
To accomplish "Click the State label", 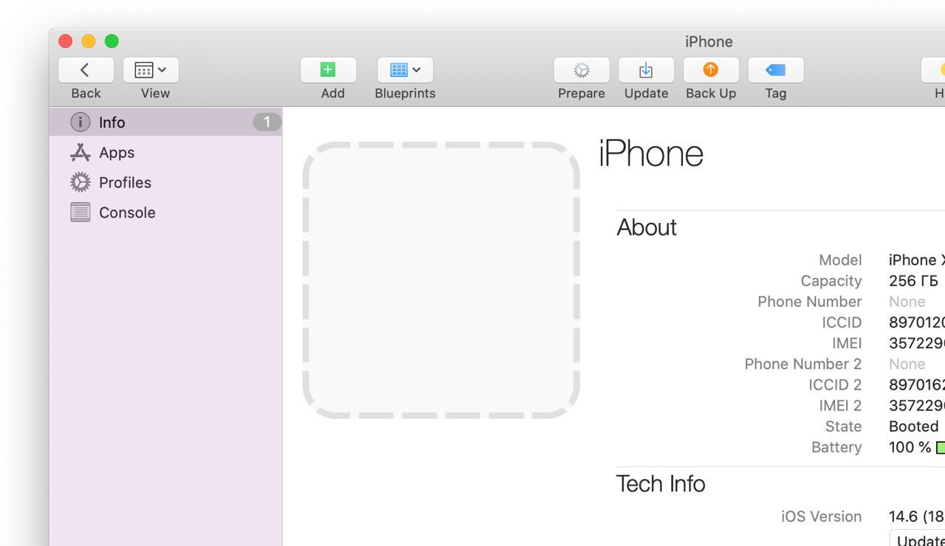I will (843, 426).
